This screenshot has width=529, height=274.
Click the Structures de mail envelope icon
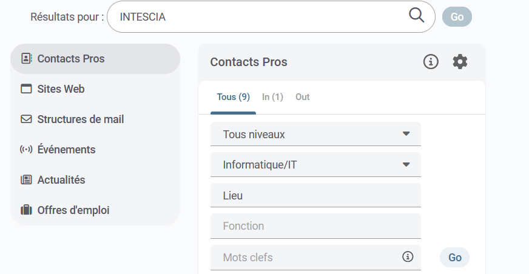[x=26, y=119]
